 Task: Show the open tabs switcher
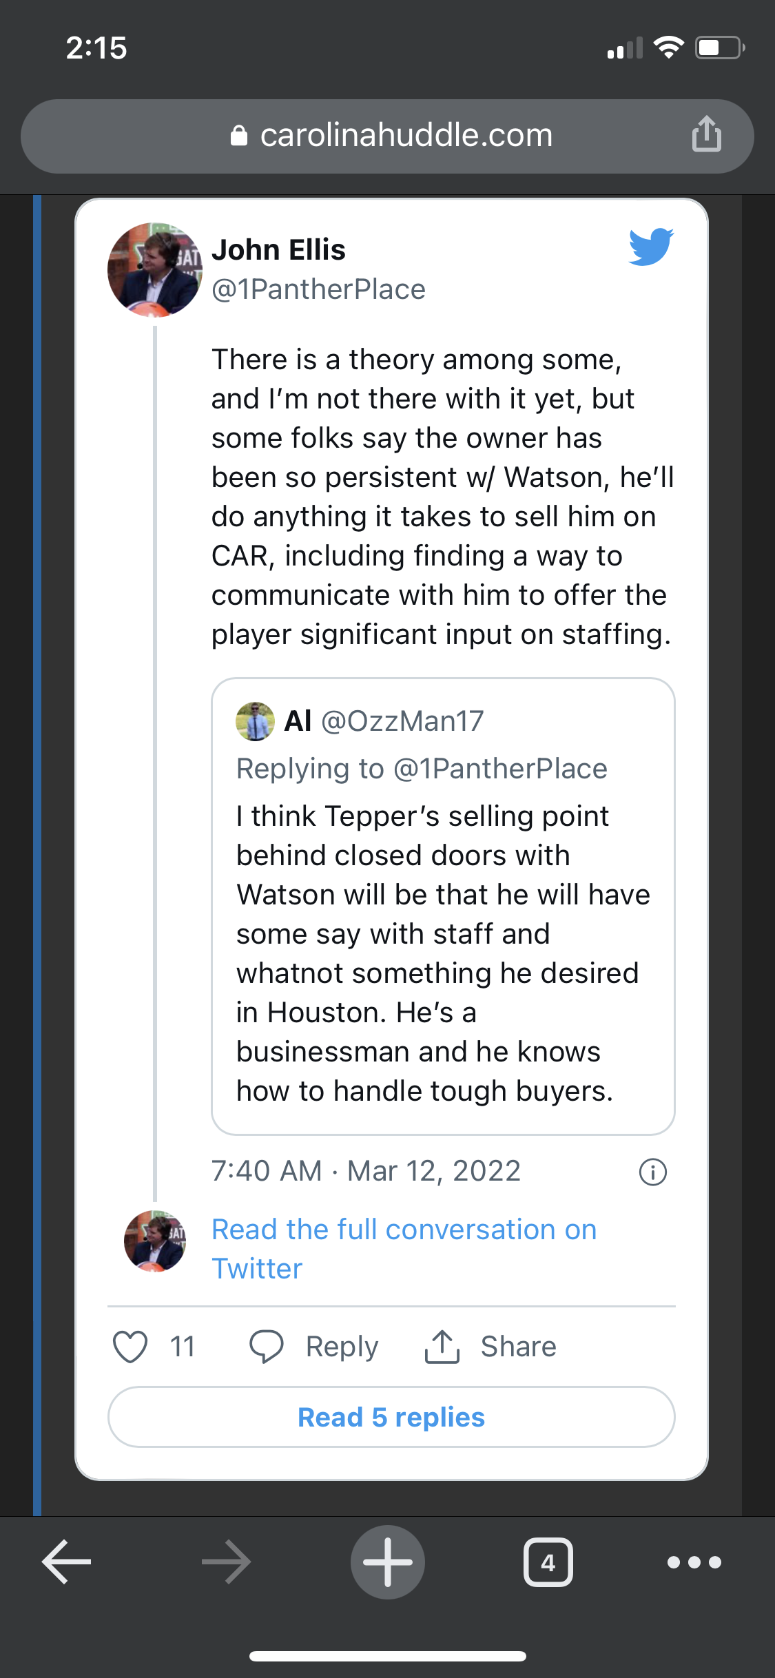pos(548,1562)
